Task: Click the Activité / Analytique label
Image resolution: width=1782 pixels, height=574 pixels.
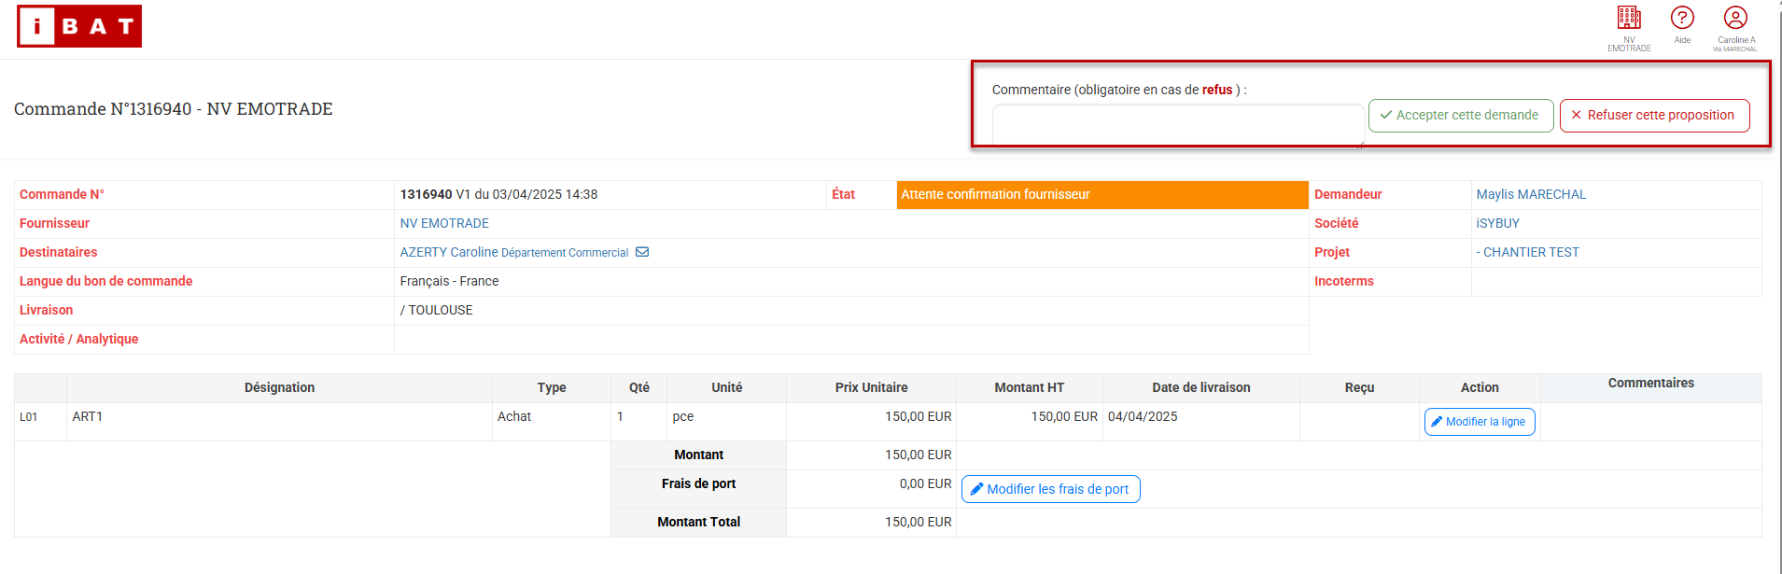Action: (78, 339)
